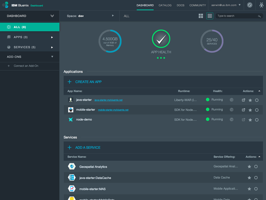Open the Space dev selector arrow

click(113, 16)
